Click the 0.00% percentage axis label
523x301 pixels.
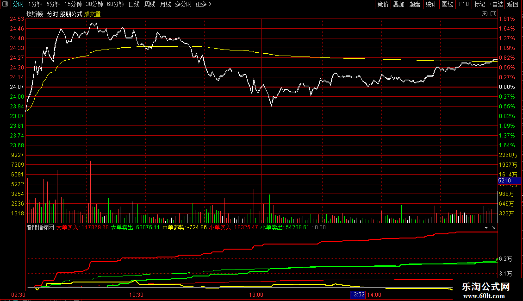point(507,87)
